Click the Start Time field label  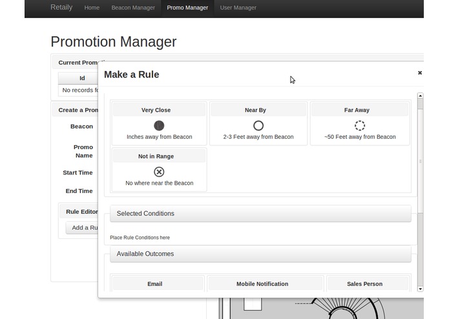78,172
